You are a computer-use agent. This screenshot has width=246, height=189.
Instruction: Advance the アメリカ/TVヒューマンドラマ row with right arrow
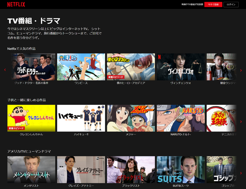coord(241,173)
